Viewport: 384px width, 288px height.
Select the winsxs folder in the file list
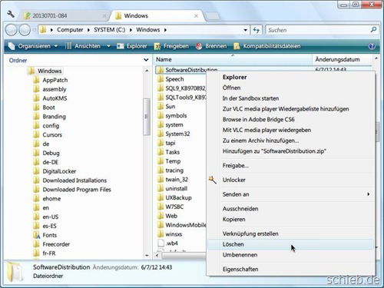[170, 234]
